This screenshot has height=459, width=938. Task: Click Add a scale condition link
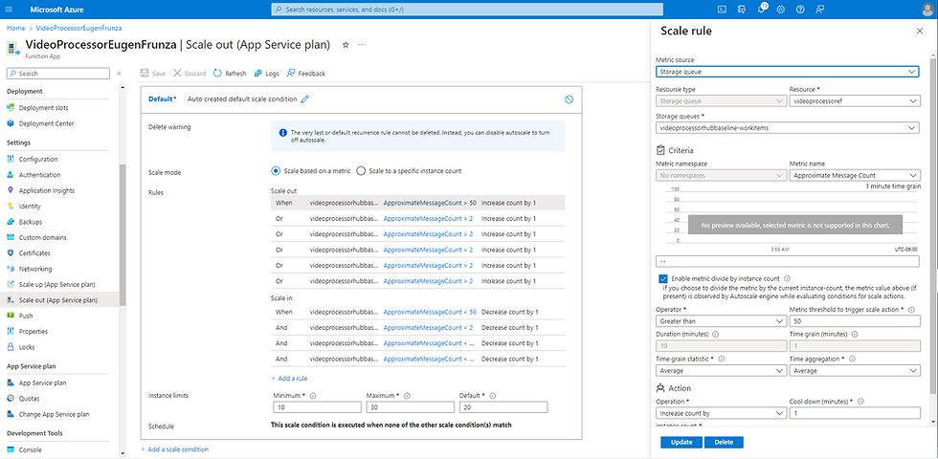point(174,448)
